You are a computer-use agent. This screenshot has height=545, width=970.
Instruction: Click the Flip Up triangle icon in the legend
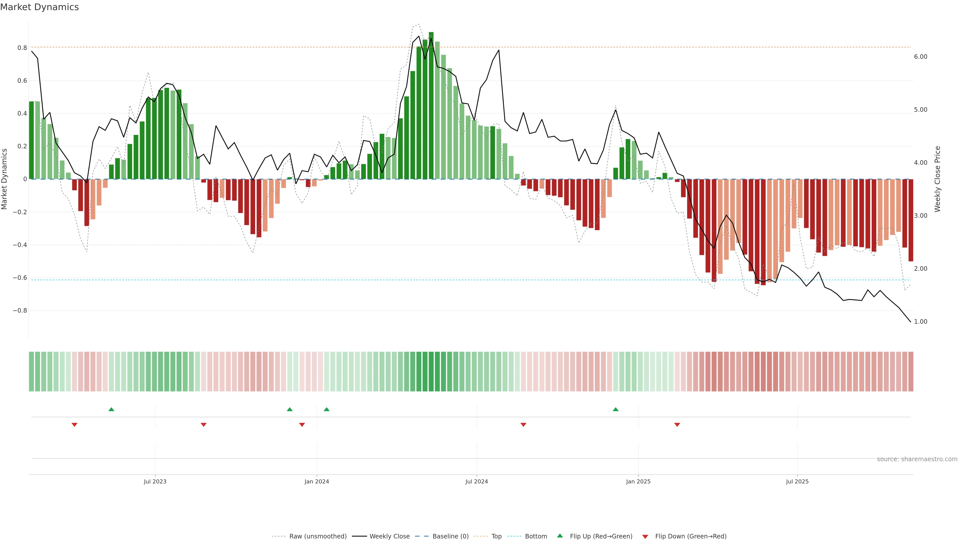coord(560,536)
